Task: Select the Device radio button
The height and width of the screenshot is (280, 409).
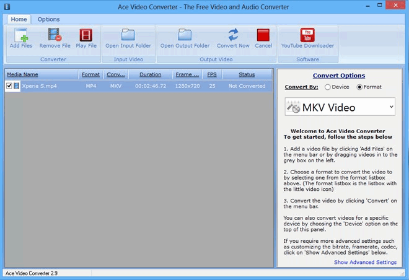Action: point(328,87)
